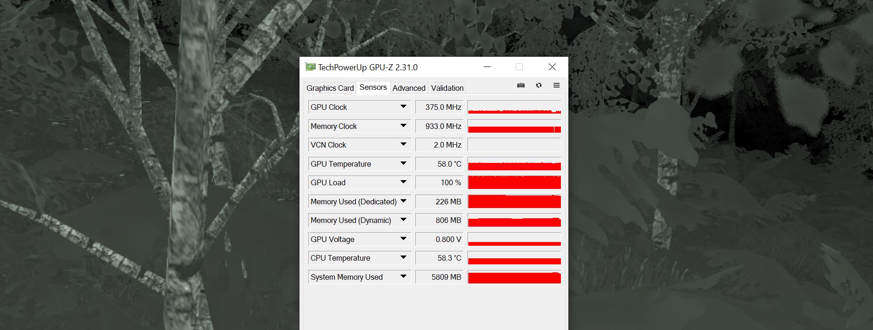The image size is (873, 330).
Task: Click the 0.800 V GPU Voltage value
Action: pyautogui.click(x=439, y=239)
